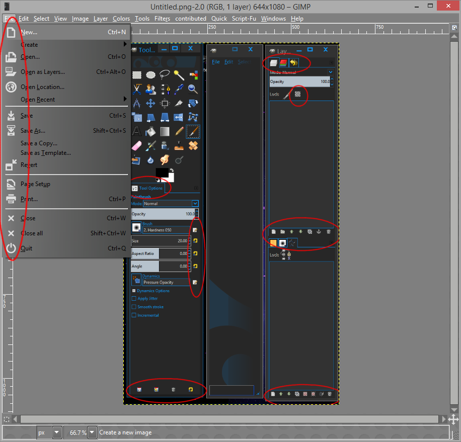Viewport: 461px width, 442px height.
Task: Expand Dynamics Options section
Action: pyautogui.click(x=134, y=291)
